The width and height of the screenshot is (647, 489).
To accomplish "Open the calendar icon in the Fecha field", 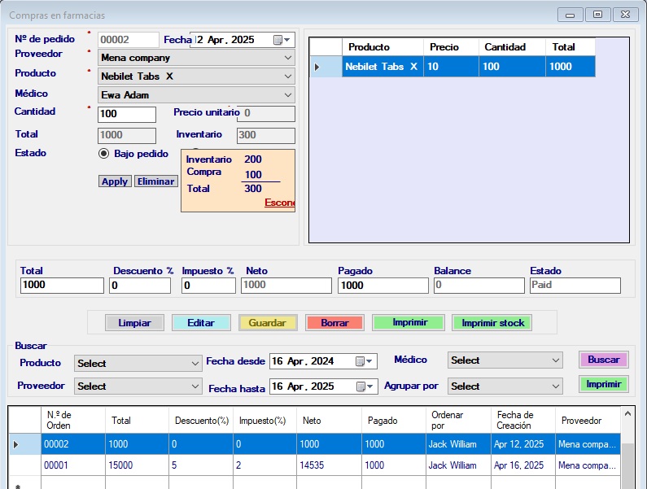I will (278, 39).
